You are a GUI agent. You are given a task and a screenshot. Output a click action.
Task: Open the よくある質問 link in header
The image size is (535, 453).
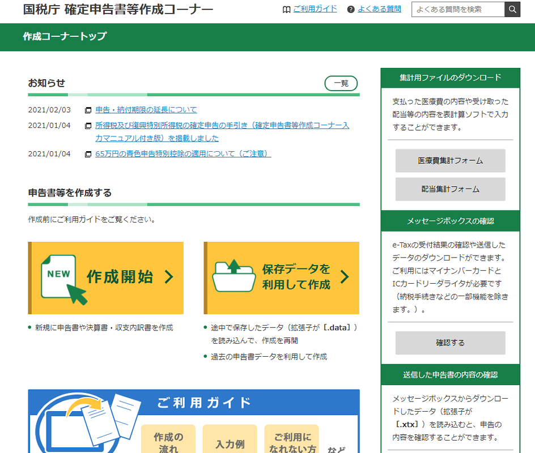(379, 9)
